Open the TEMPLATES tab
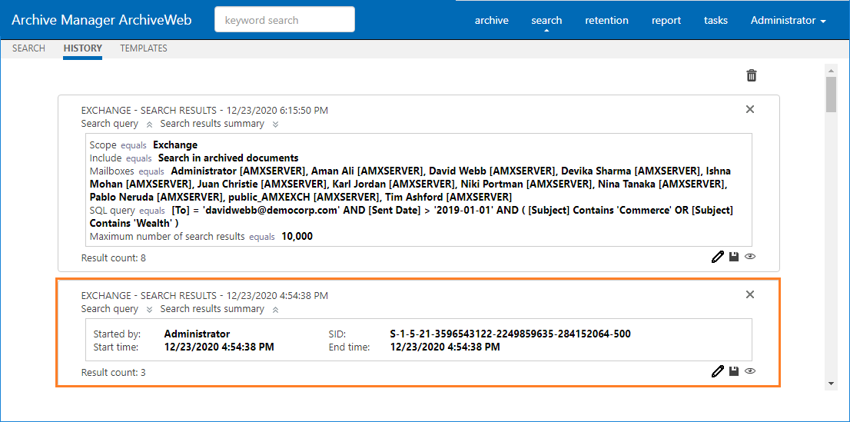 coord(144,48)
